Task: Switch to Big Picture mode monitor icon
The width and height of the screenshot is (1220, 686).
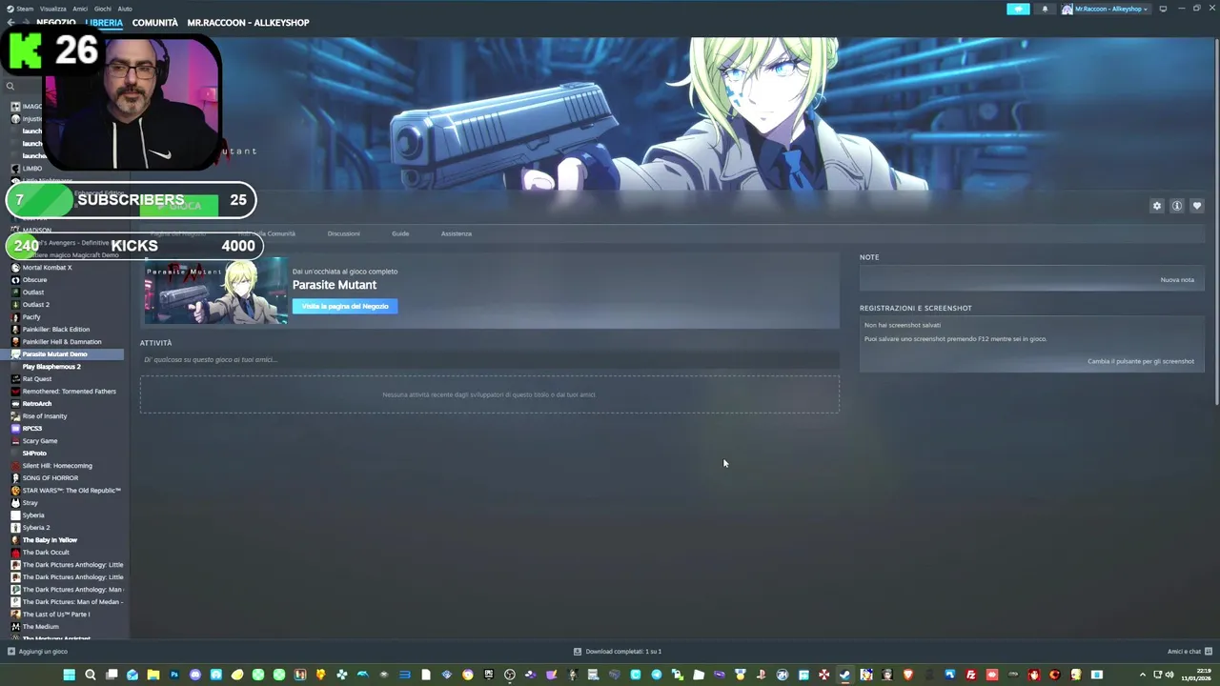Action: (x=1163, y=9)
